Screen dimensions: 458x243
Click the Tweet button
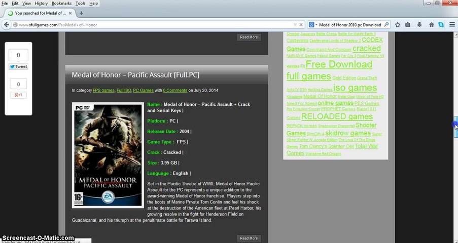click(18, 66)
